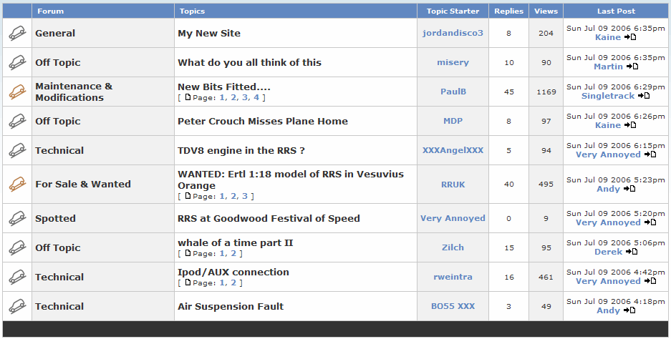Go to page 4 of New Bits Fitted

coord(256,97)
